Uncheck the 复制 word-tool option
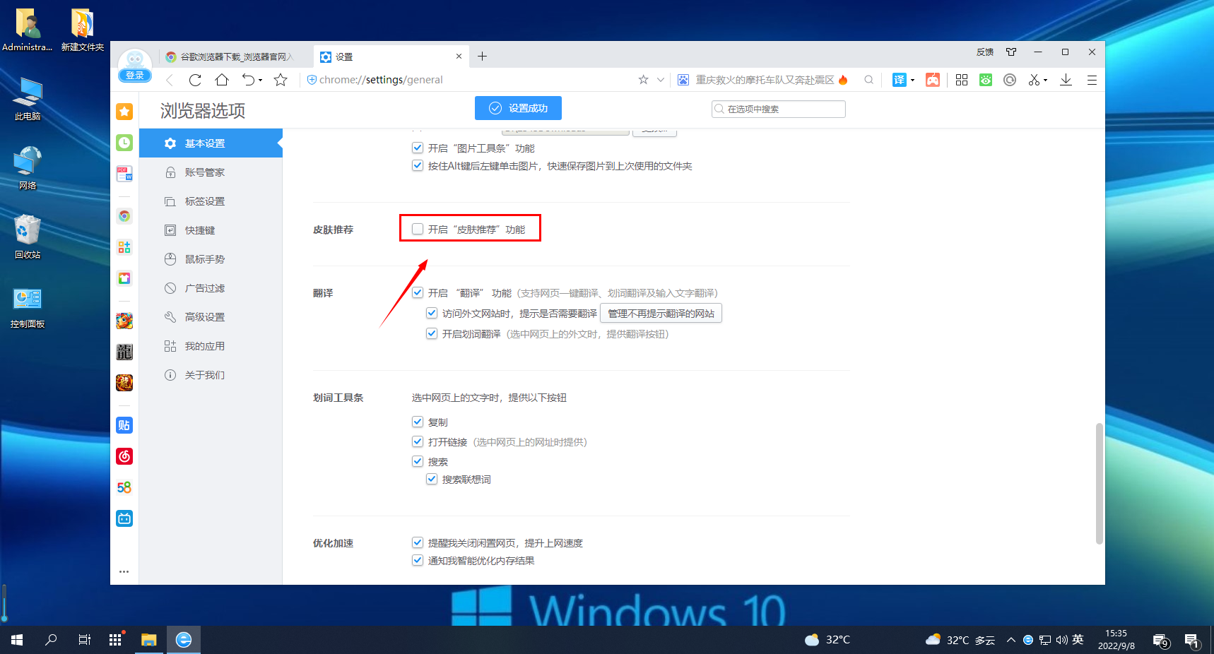The image size is (1214, 654). (418, 422)
